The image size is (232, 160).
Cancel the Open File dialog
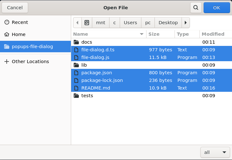[15, 8]
